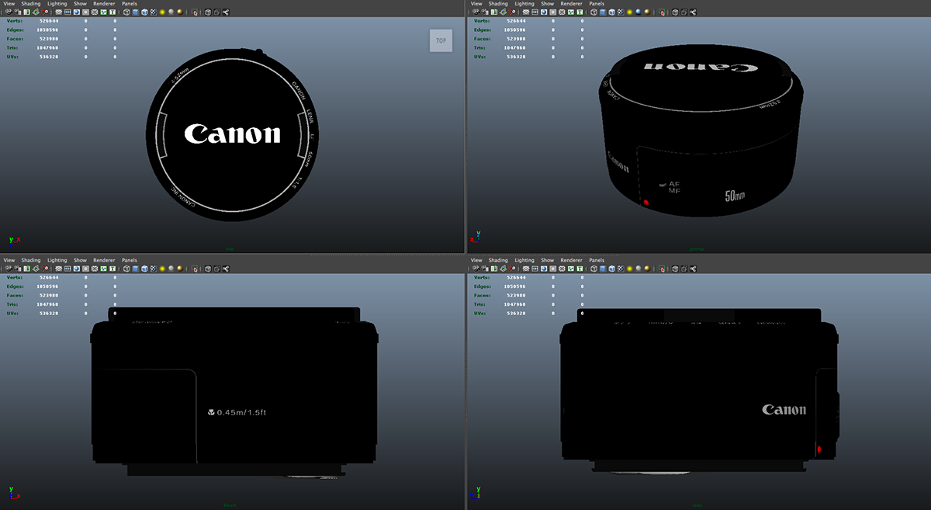Toggle Safe Title in top view panel toolbar

click(112, 12)
